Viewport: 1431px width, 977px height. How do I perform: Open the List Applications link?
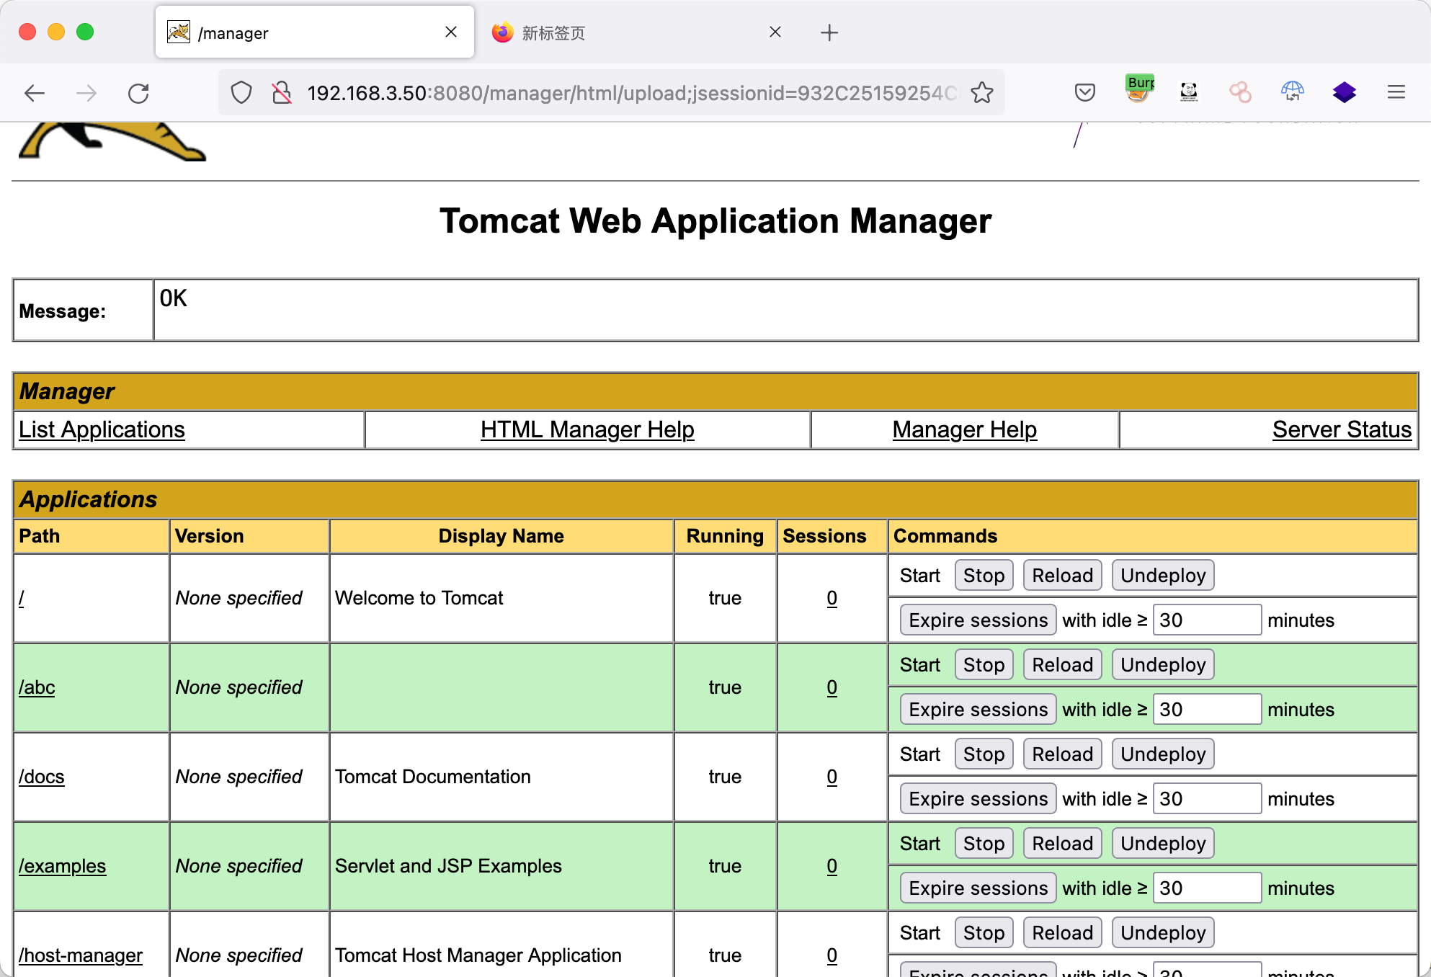coord(102,429)
